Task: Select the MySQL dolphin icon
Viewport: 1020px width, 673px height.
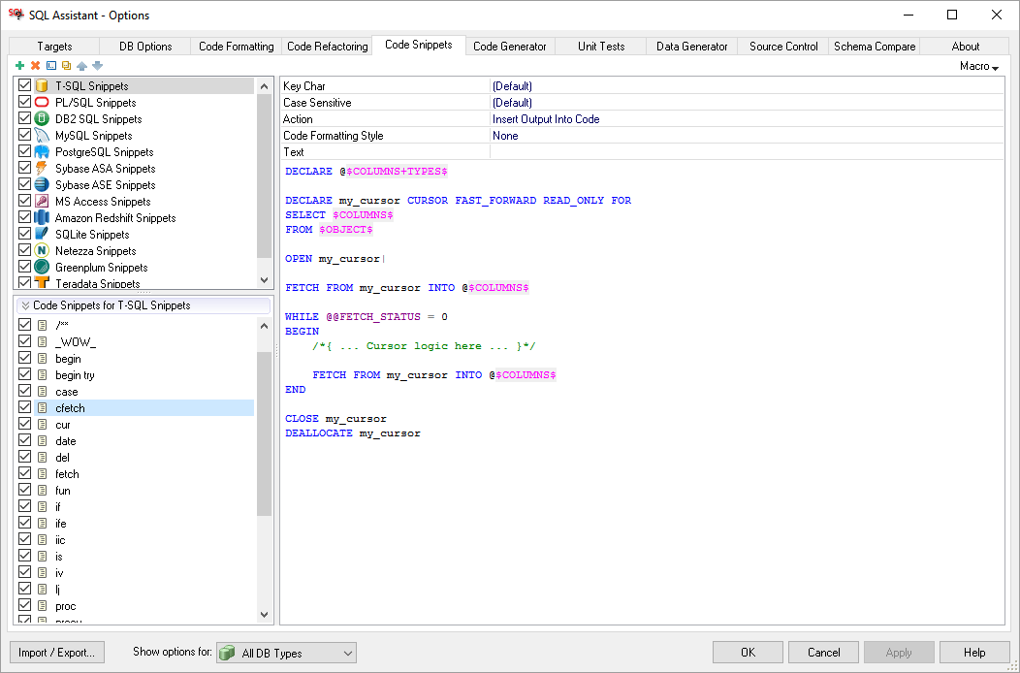Action: tap(42, 136)
